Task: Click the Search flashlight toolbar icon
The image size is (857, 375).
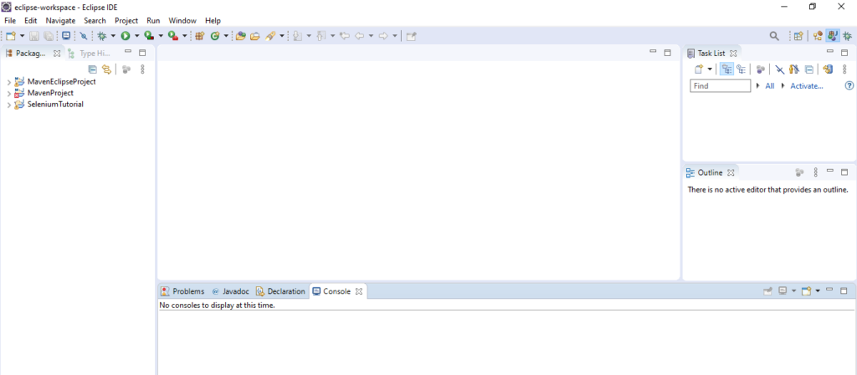Action: pos(270,36)
